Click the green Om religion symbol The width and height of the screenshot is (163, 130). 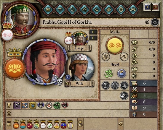point(108,73)
